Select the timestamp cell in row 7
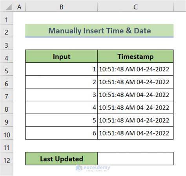 click(135, 95)
